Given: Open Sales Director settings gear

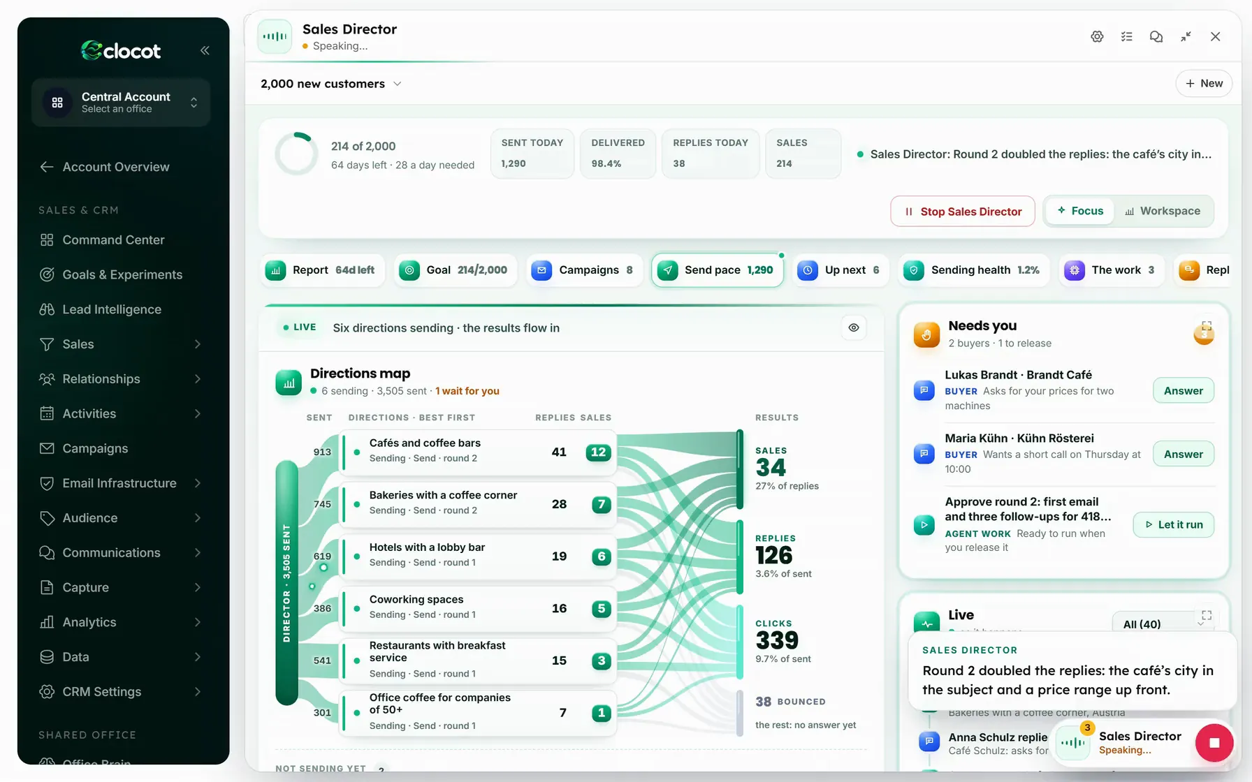Looking at the screenshot, I should tap(1097, 36).
